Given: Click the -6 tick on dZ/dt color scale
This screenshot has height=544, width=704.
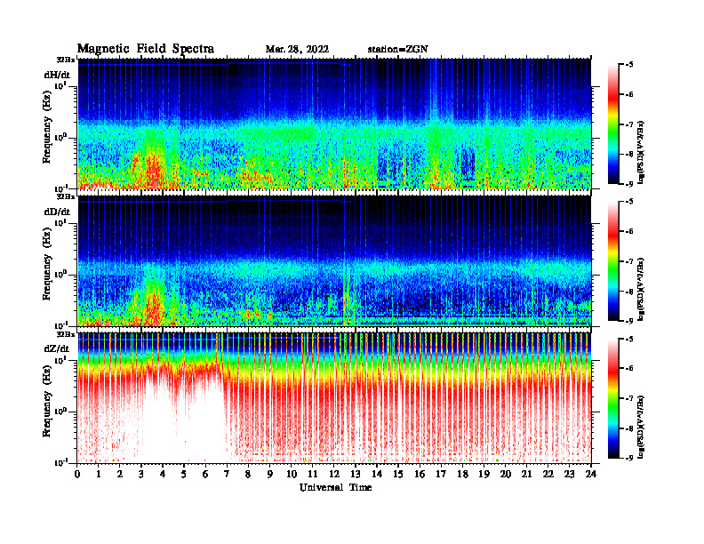Looking at the screenshot, I should pos(629,368).
